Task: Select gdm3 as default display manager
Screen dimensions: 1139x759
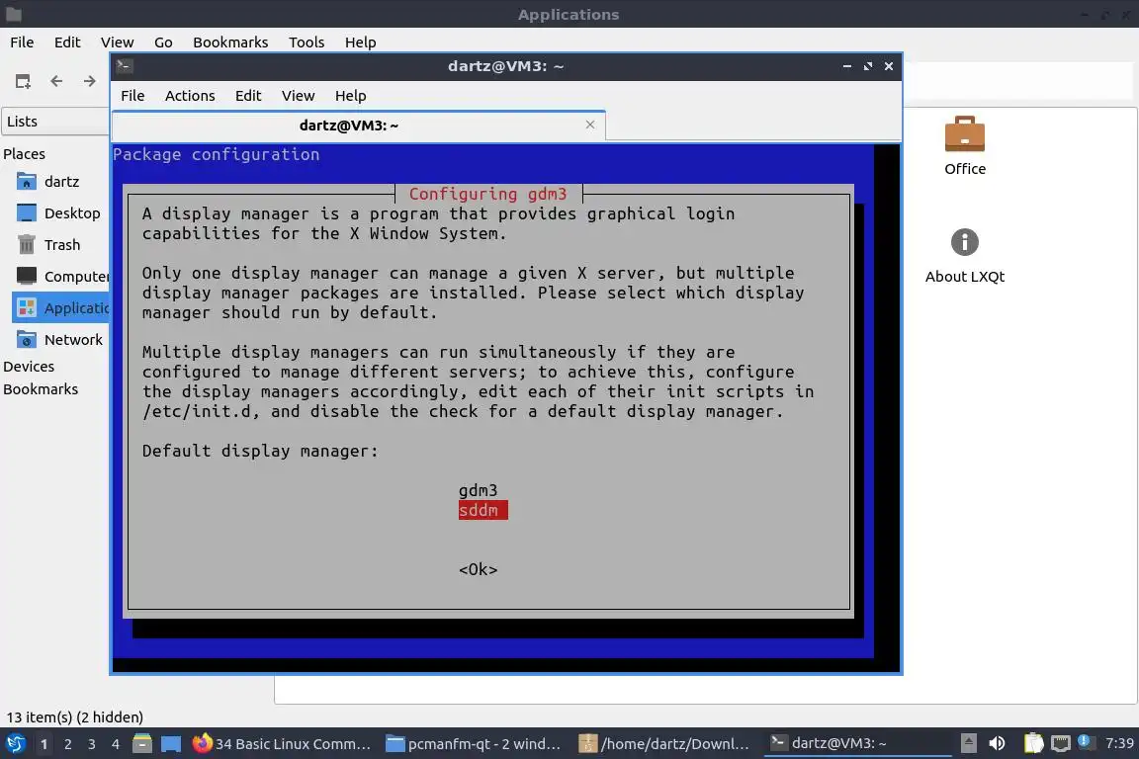Action: 478,490
